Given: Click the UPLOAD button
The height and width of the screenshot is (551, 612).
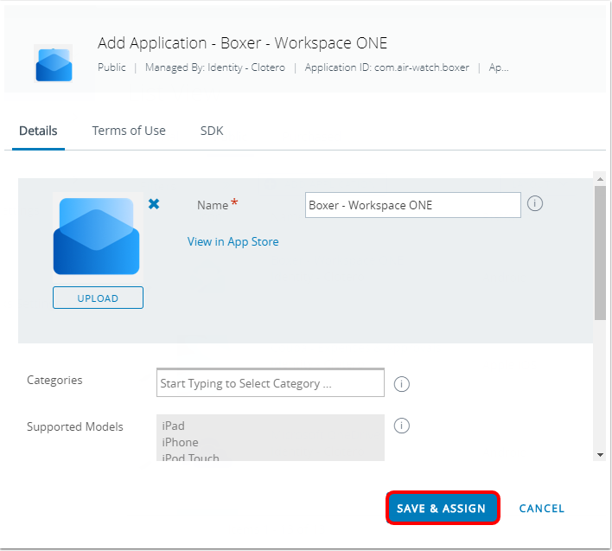Looking at the screenshot, I should (98, 298).
